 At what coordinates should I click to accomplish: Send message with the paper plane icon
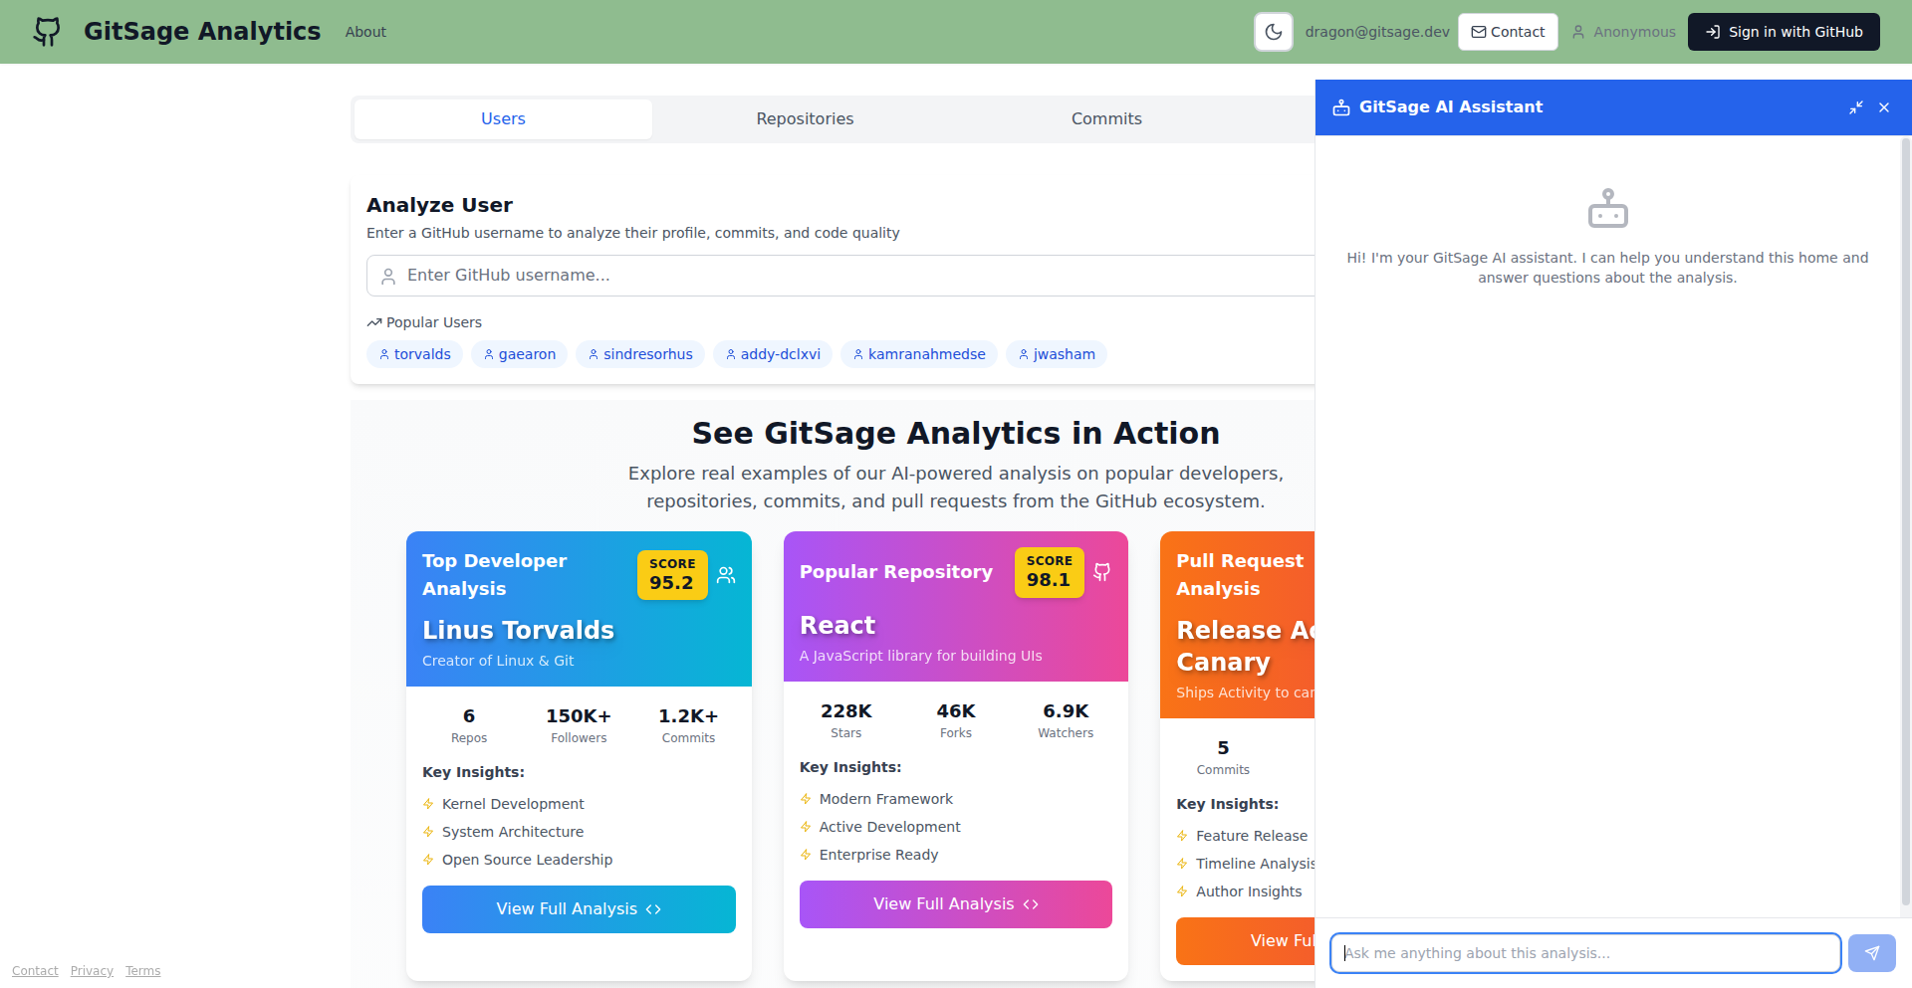click(x=1871, y=953)
